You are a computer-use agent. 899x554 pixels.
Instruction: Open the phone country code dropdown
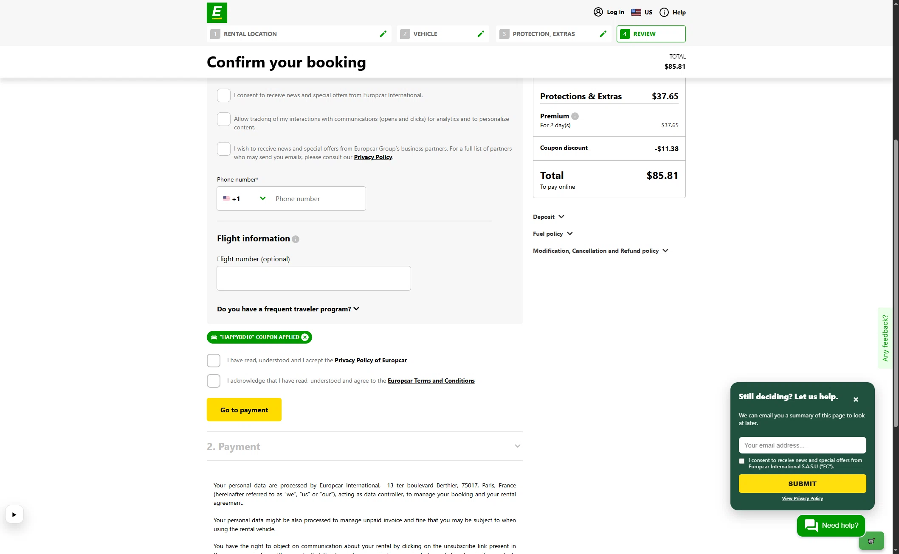(245, 199)
